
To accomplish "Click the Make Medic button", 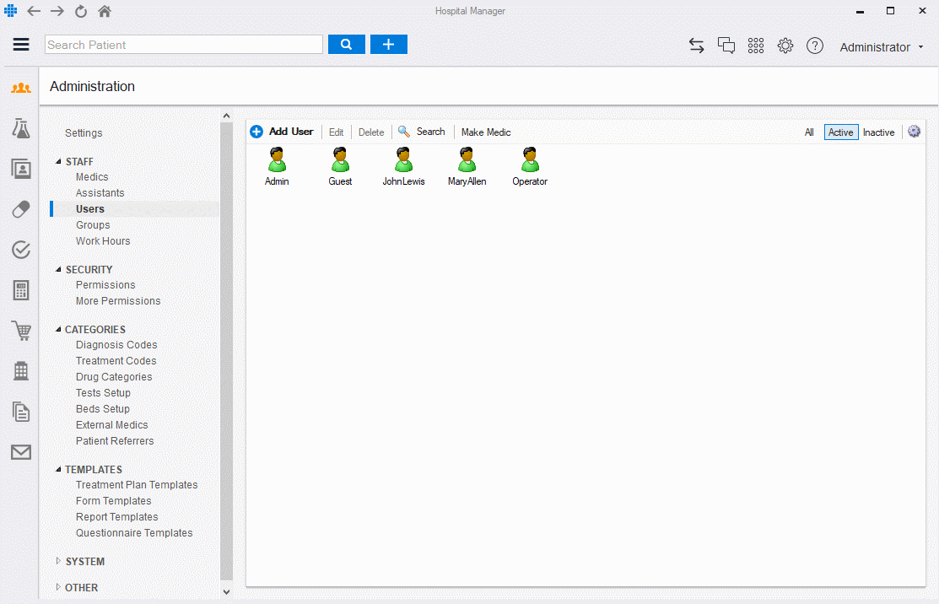I will (486, 132).
